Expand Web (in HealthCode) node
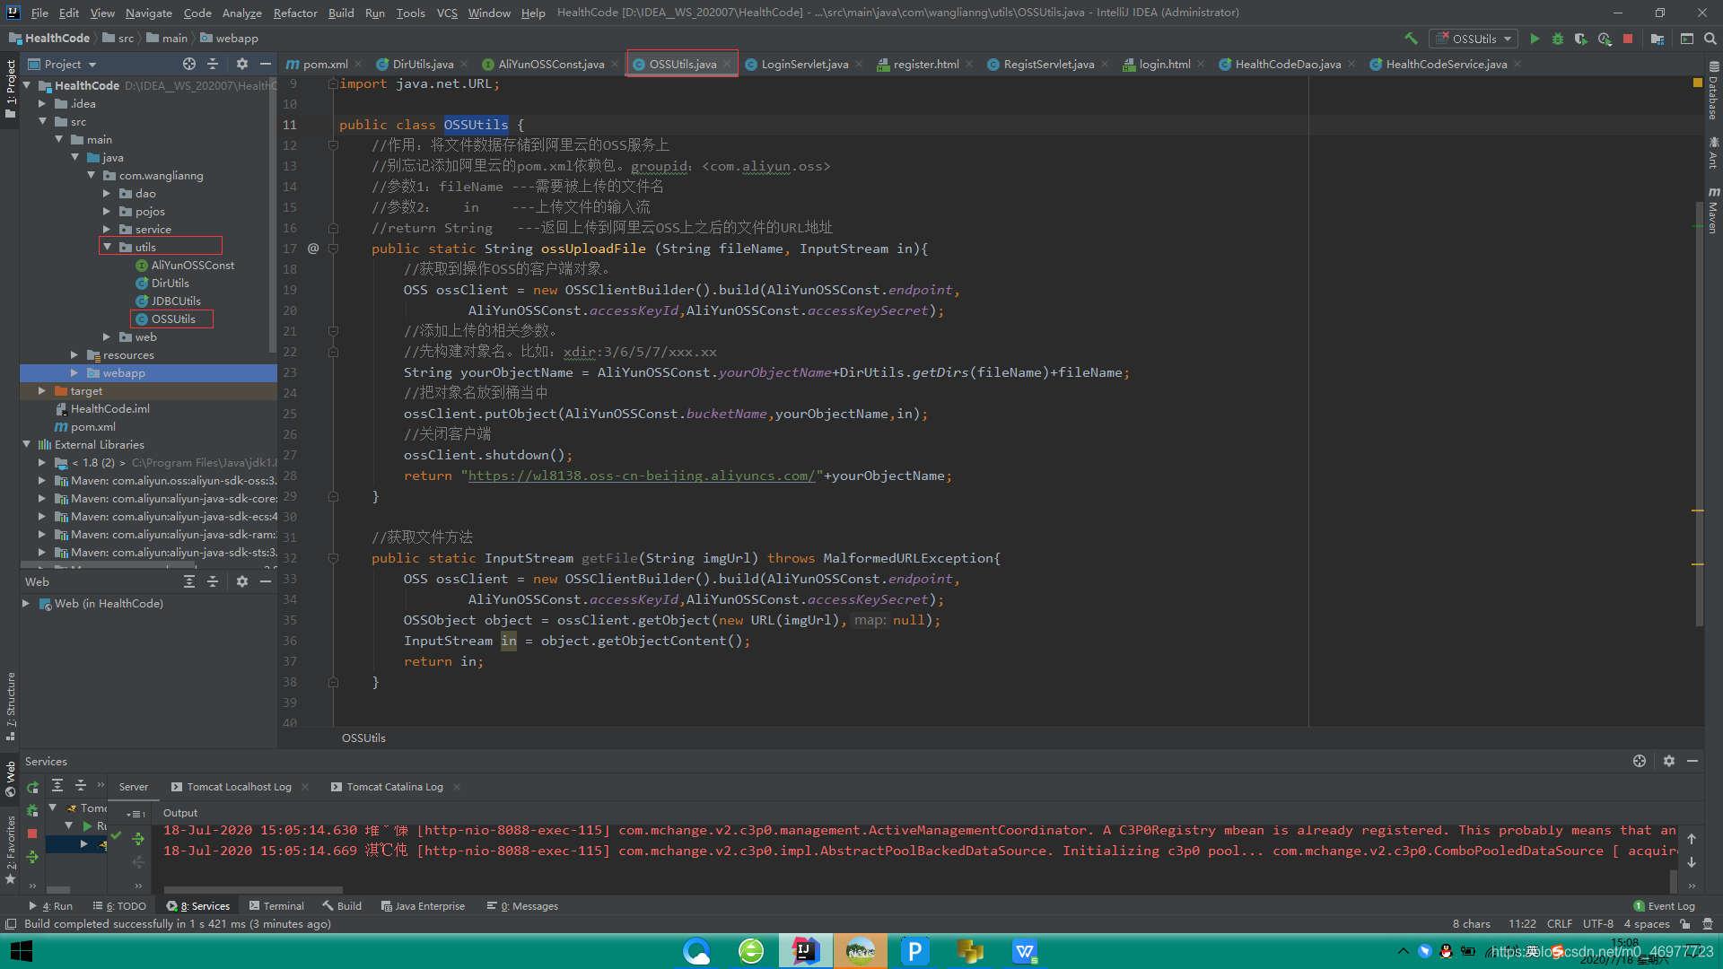The width and height of the screenshot is (1723, 969). (26, 603)
